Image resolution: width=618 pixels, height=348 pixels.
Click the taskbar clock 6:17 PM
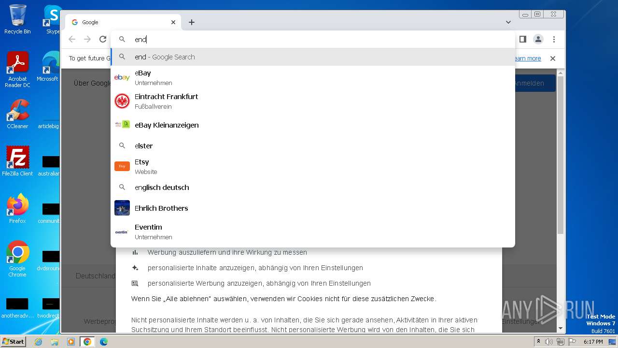tap(593, 342)
